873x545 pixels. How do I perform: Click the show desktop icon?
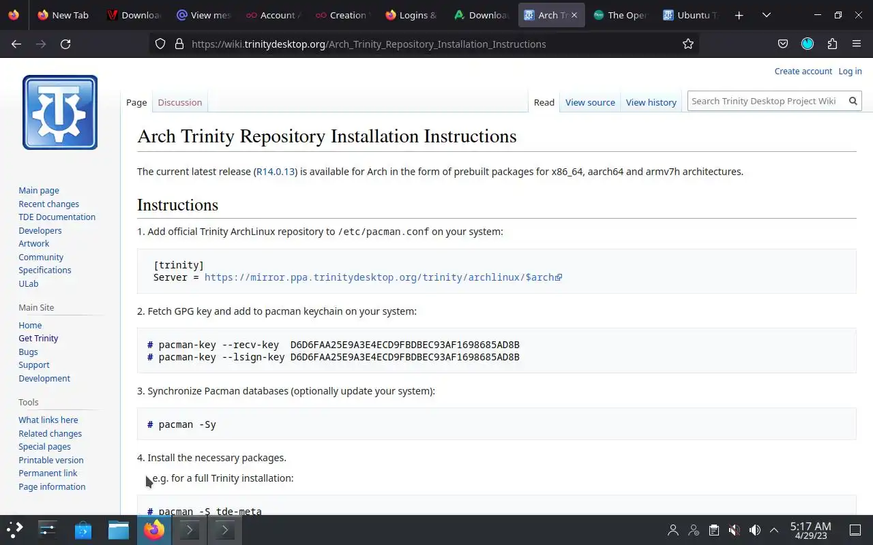tap(855, 529)
